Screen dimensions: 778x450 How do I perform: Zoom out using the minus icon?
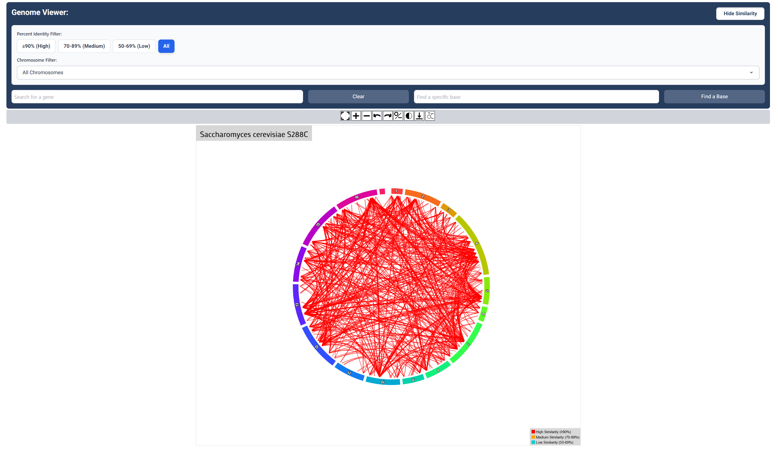coord(366,116)
